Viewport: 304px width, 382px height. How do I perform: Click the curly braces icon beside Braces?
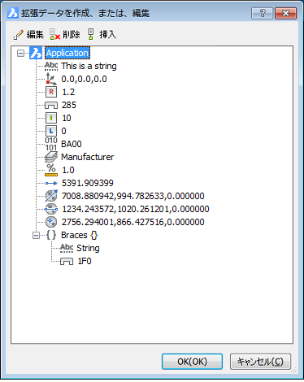(x=51, y=235)
